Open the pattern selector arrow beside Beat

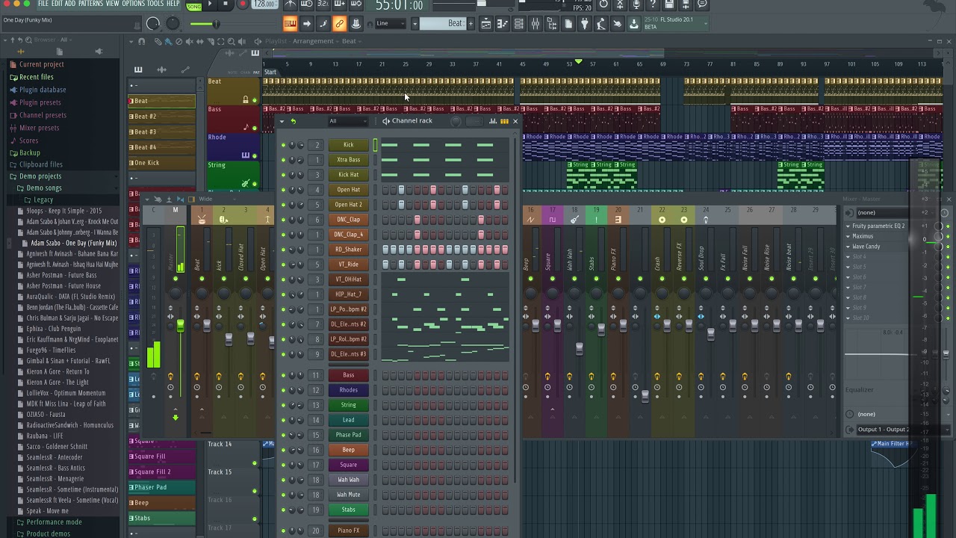(x=415, y=24)
